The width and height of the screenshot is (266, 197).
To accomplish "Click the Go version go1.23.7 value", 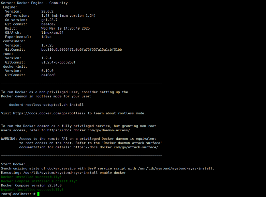I will (x=49, y=20).
